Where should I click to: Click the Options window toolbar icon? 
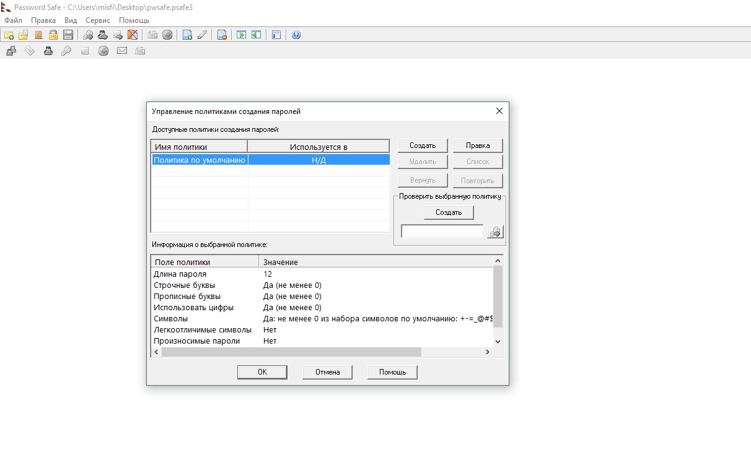276,35
